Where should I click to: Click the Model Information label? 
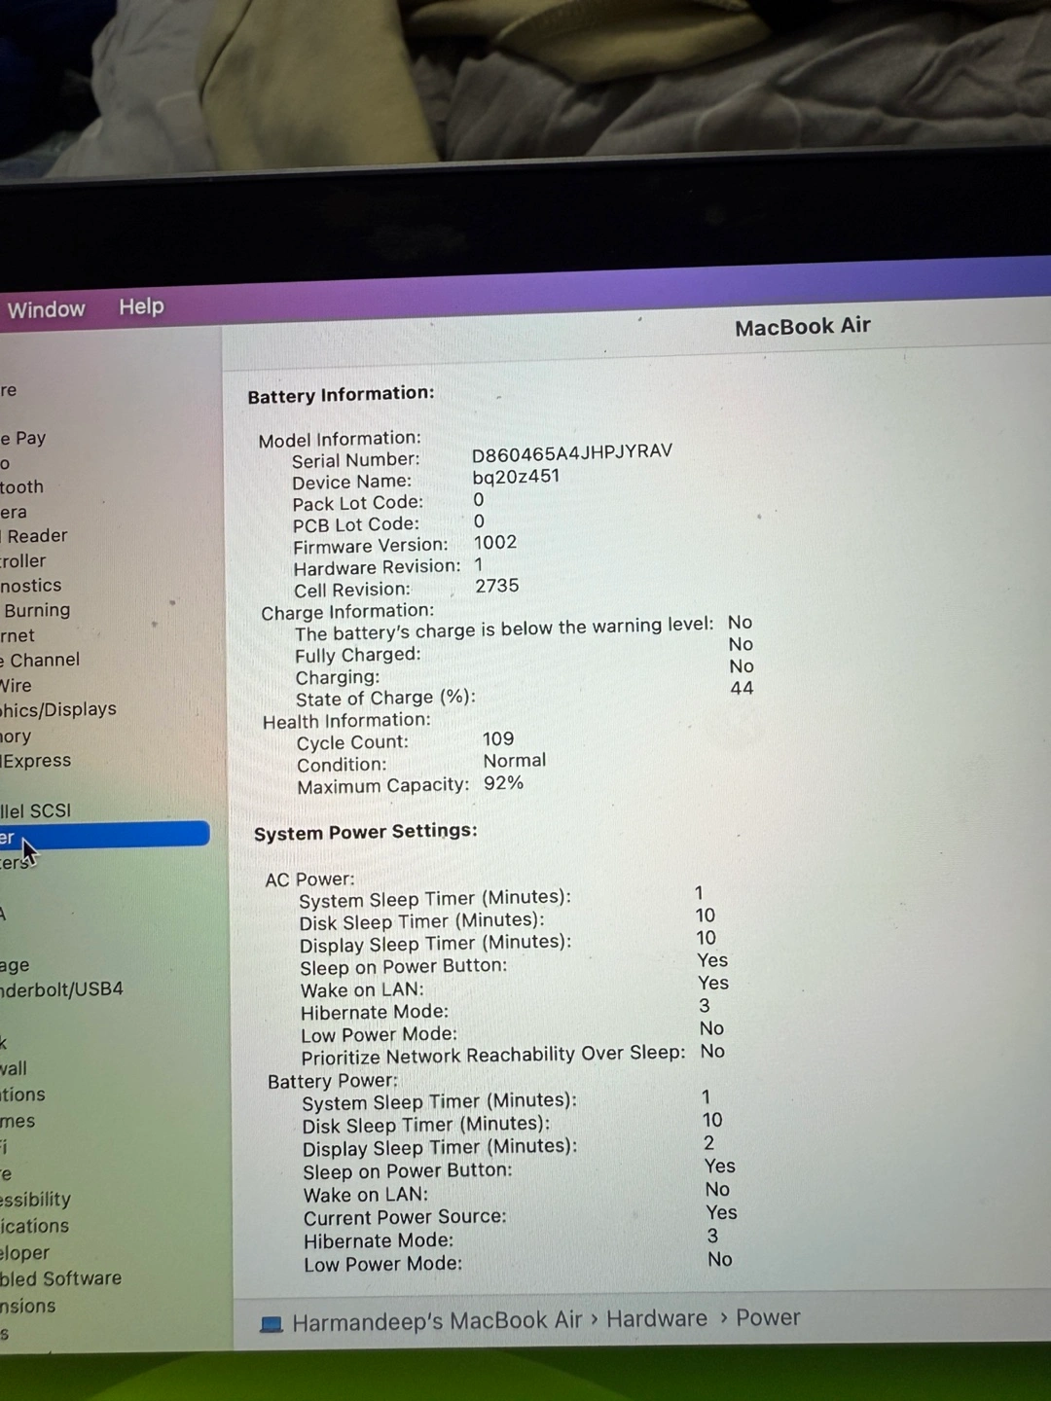(x=340, y=440)
